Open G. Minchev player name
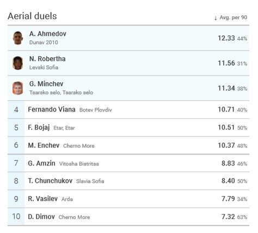This screenshot has width=258, height=233. 46,84
